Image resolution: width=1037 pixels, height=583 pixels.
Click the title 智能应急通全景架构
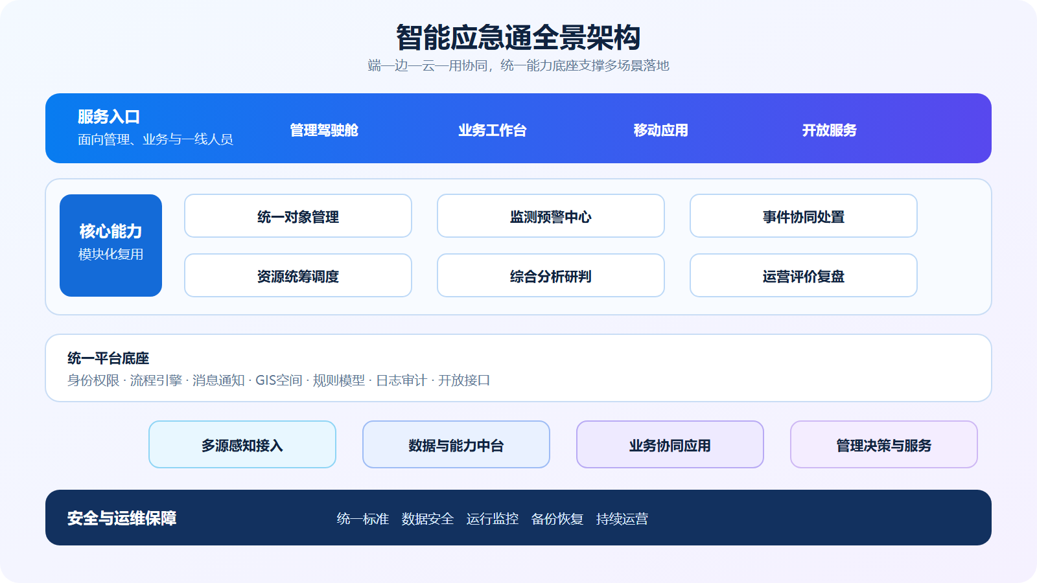(x=518, y=38)
